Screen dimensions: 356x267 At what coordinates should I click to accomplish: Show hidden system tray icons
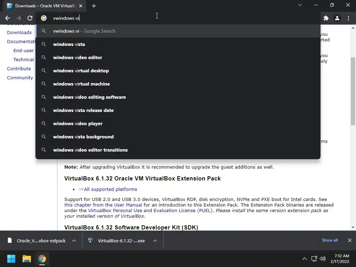[305, 259]
